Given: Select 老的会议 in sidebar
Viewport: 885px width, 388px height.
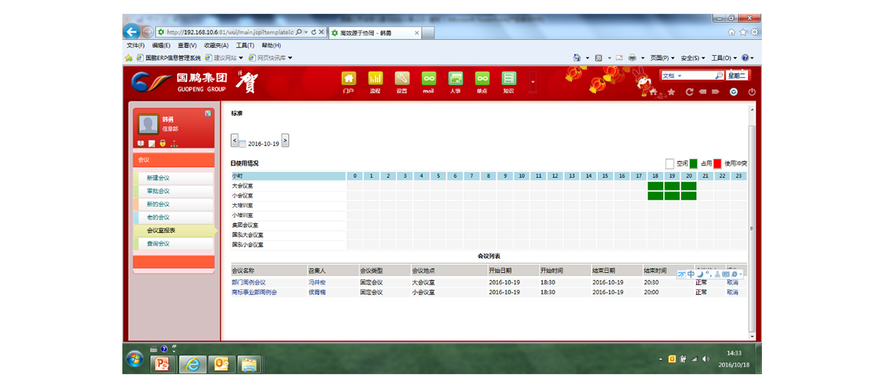Looking at the screenshot, I should tap(174, 217).
